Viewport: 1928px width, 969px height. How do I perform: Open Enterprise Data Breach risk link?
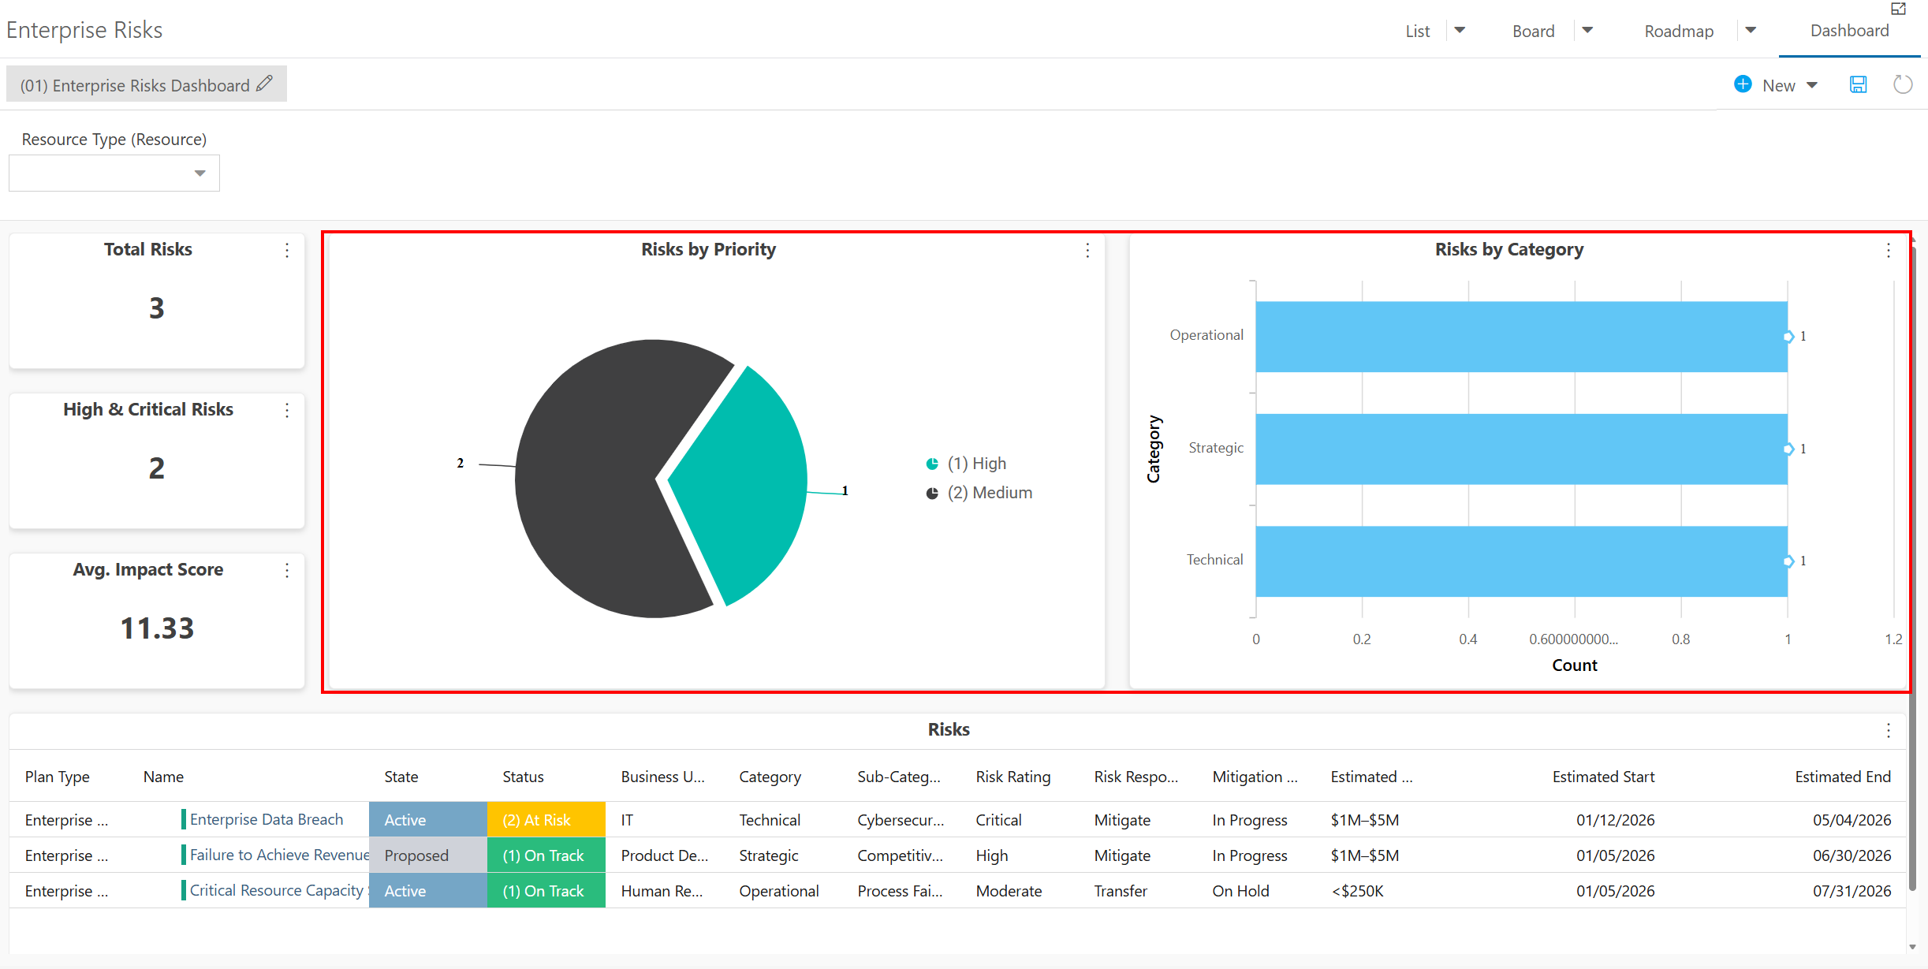coord(267,819)
